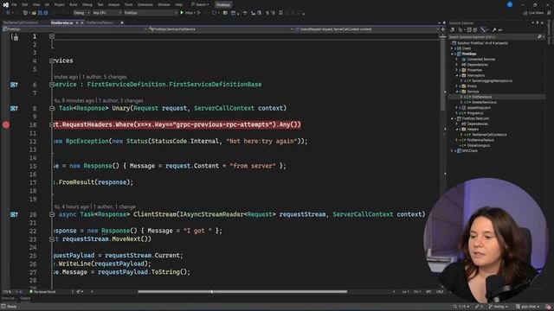554x311 pixels.
Task: Open Program.cs in Solution Explorer
Action: click(475, 113)
